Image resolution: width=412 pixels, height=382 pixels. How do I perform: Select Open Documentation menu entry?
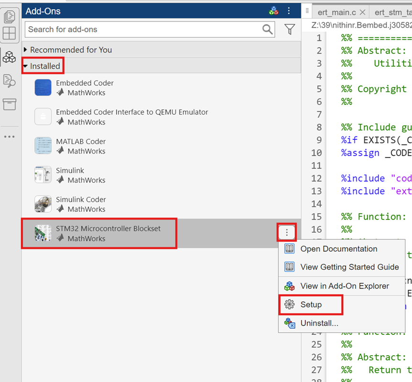point(338,249)
